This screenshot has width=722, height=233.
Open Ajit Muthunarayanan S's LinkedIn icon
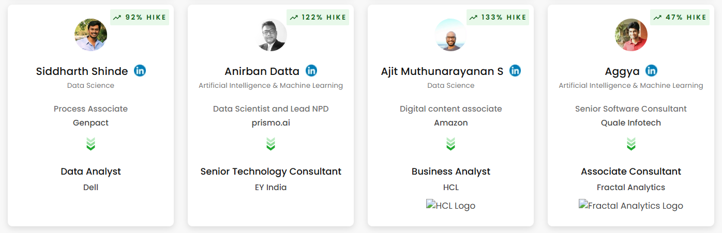click(515, 71)
